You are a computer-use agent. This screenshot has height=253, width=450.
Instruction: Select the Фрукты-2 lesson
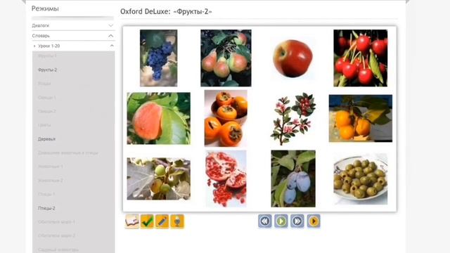point(47,70)
